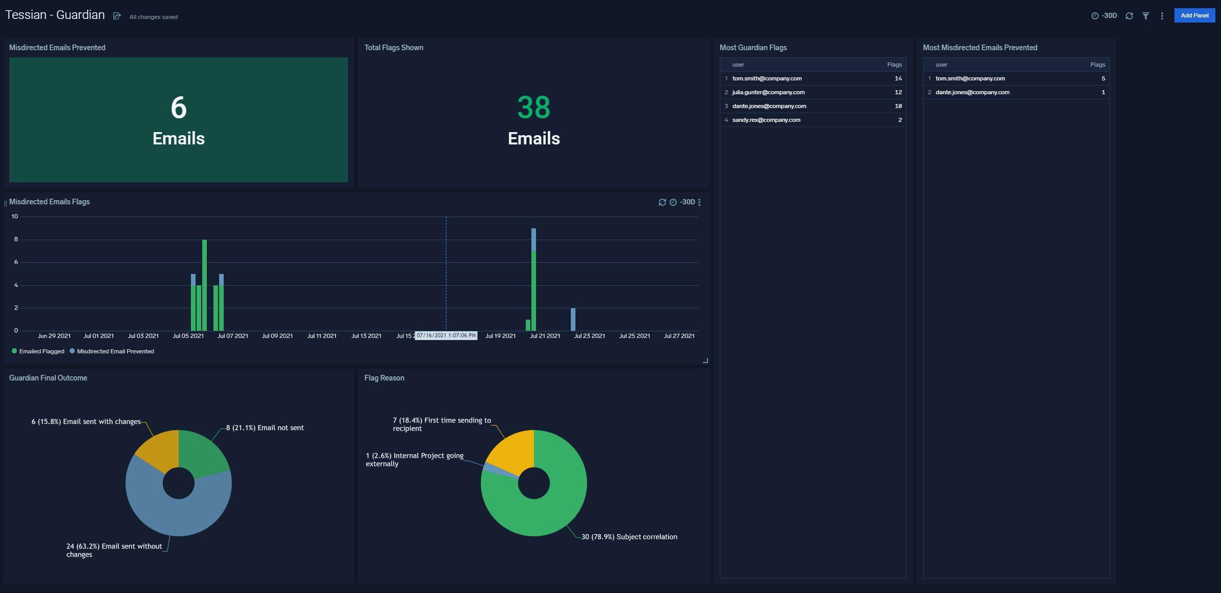Screen dimensions: 1221x593
Task: Click the Misdirected Emails Flags panel clock icon
Action: 673,202
